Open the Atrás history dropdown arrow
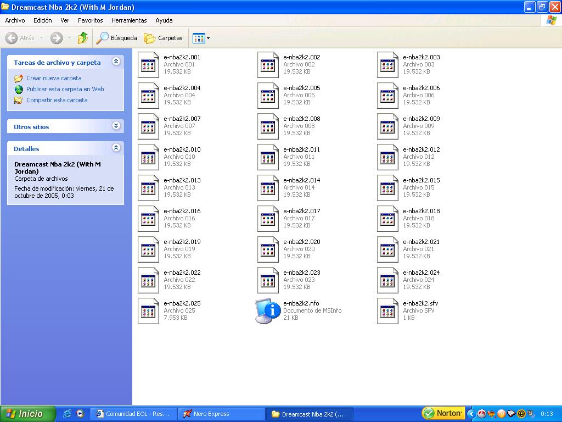This screenshot has width=562, height=422. (41, 38)
